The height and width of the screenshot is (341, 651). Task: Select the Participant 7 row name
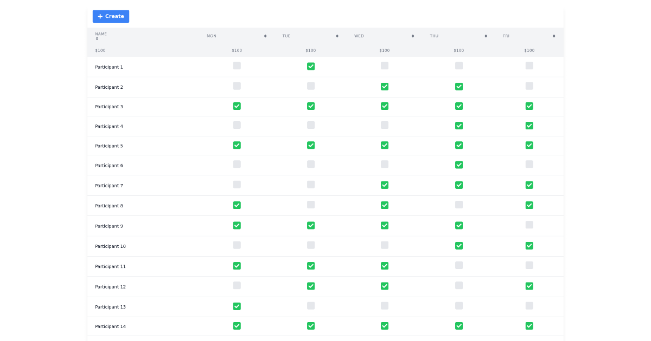pos(108,185)
